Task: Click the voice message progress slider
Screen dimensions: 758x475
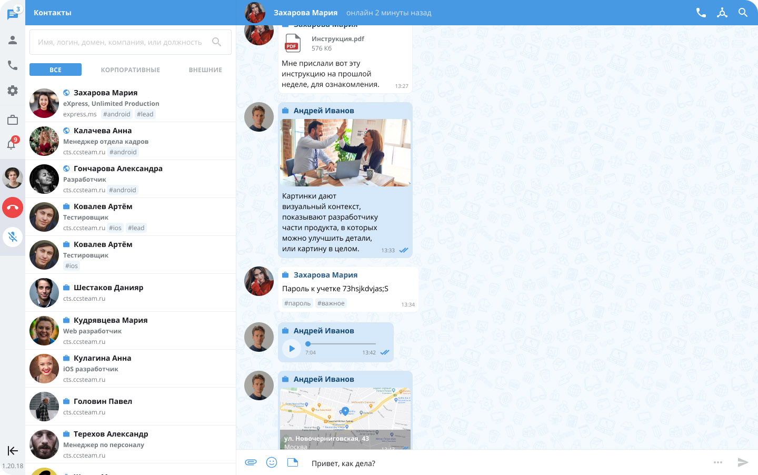Action: coord(341,344)
